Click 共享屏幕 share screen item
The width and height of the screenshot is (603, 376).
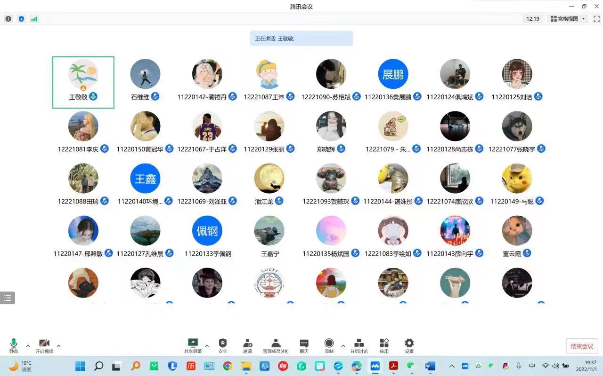coord(193,345)
